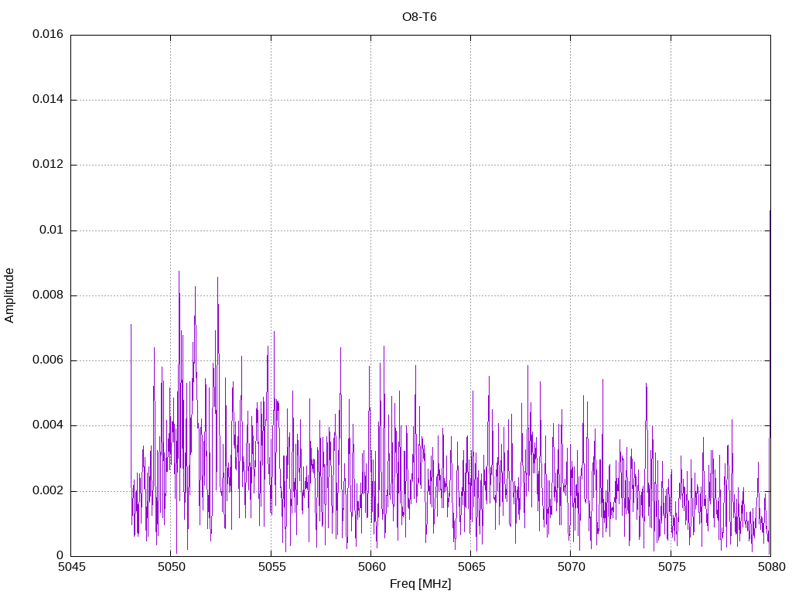This screenshot has width=792, height=594.
Task: Pick the 5060 x-axis tick label
Action: (x=370, y=567)
